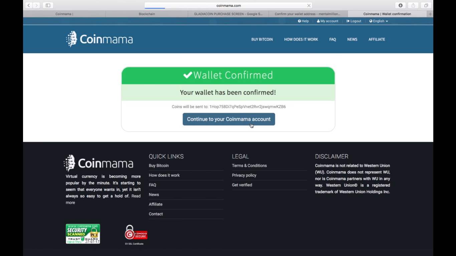Add a new tab with plus icon
This screenshot has width=456, height=256.
(x=430, y=14)
